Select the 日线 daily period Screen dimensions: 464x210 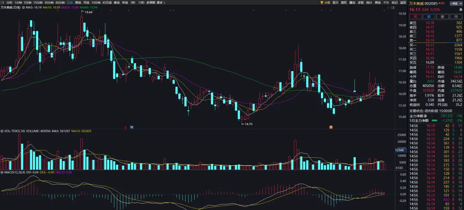point(70,3)
